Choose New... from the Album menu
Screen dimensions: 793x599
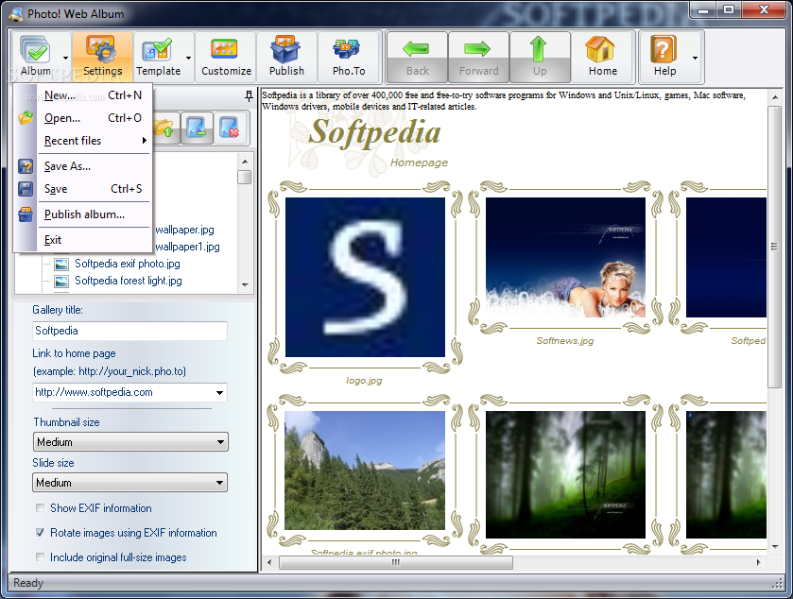(95, 95)
